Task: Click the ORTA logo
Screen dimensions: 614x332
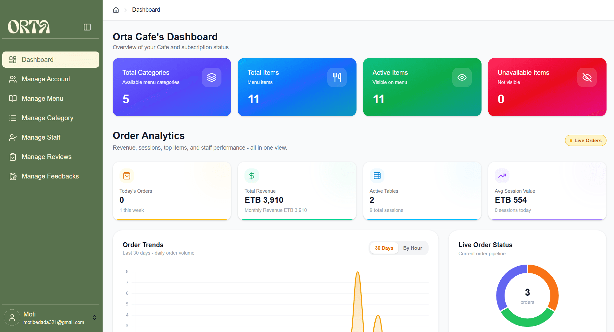Action: tap(29, 27)
